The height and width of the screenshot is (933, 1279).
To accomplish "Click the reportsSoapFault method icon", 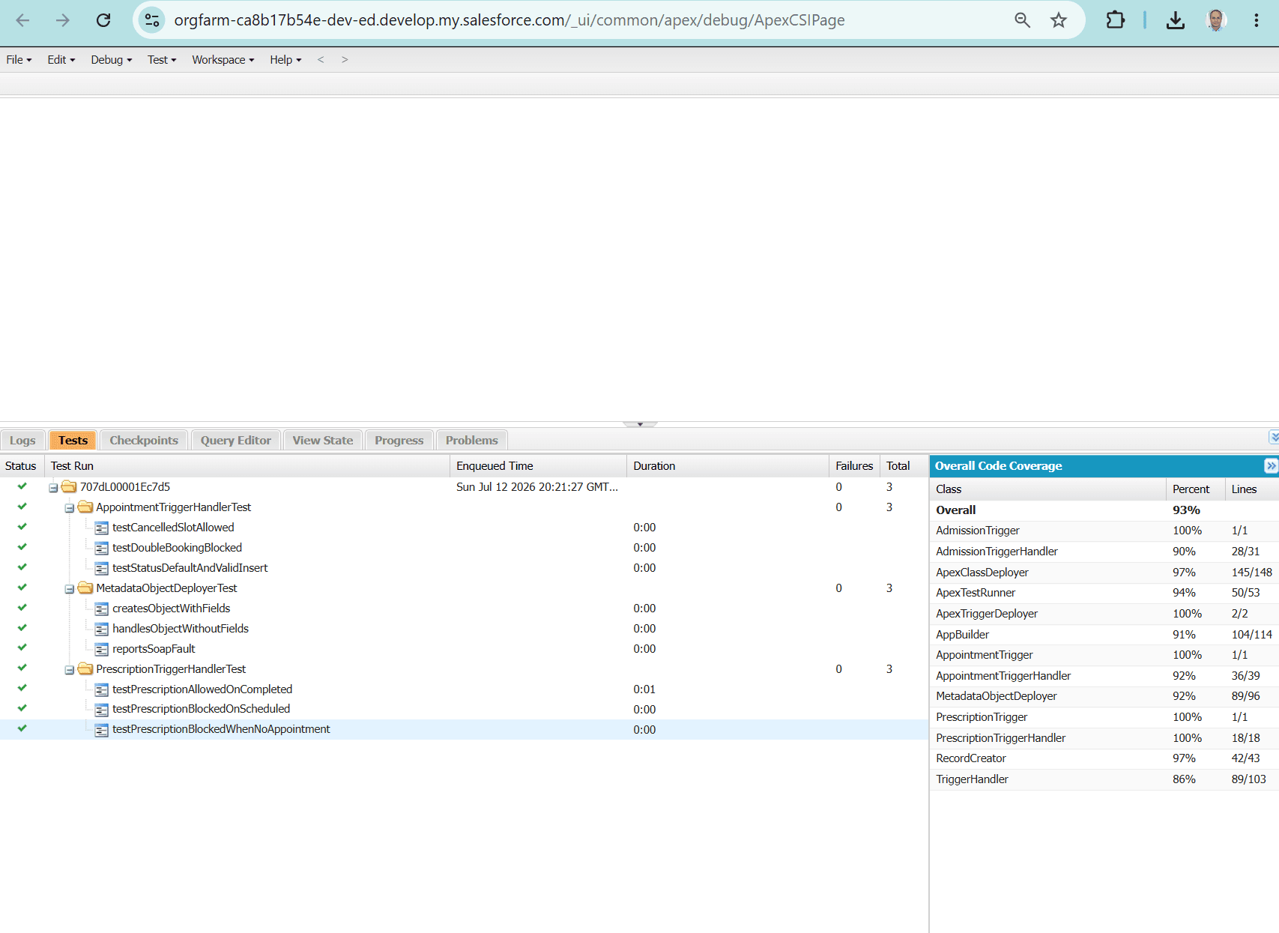I will 102,650.
